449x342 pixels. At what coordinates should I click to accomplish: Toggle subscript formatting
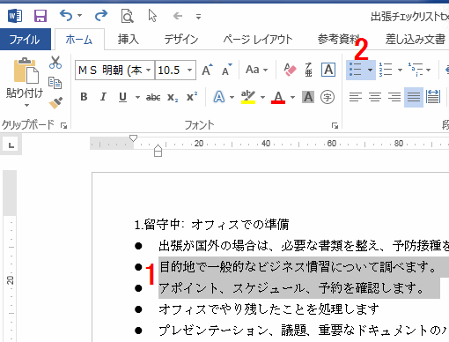point(173,97)
